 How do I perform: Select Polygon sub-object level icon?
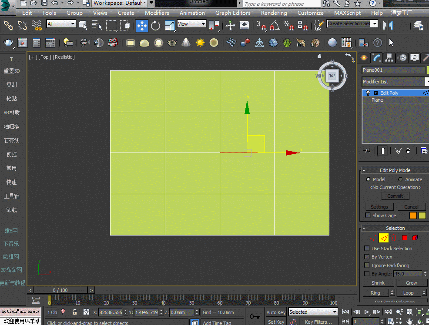tap(404, 238)
